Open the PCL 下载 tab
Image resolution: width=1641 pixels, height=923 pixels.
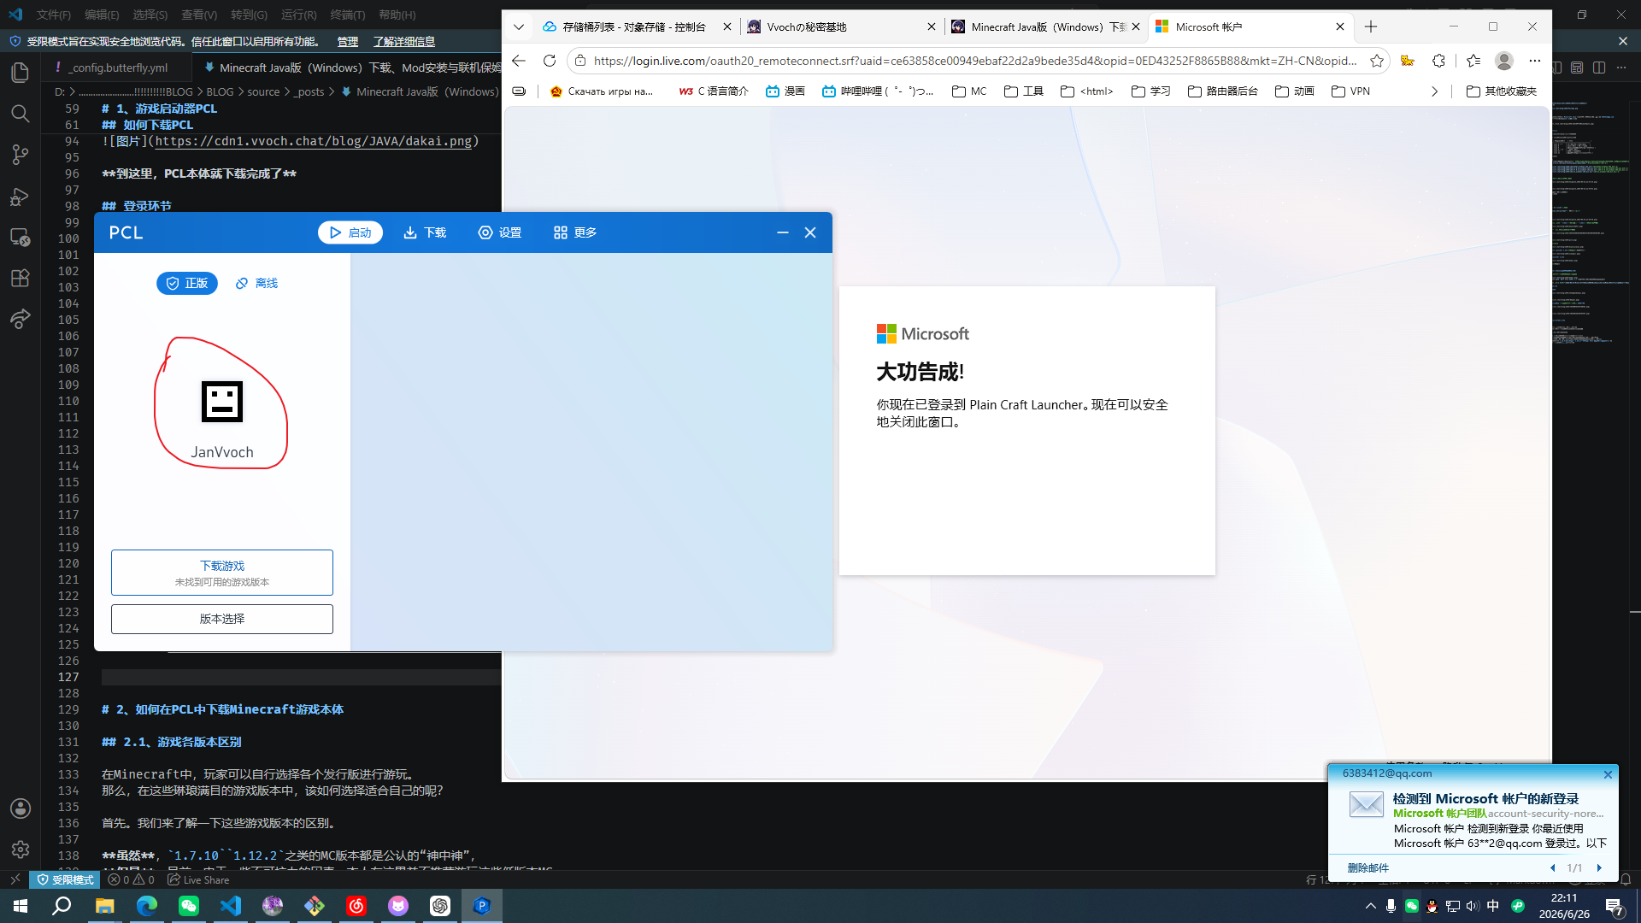point(425,232)
